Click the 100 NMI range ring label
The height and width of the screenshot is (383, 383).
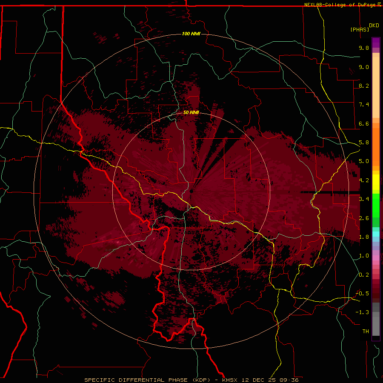[191, 34]
